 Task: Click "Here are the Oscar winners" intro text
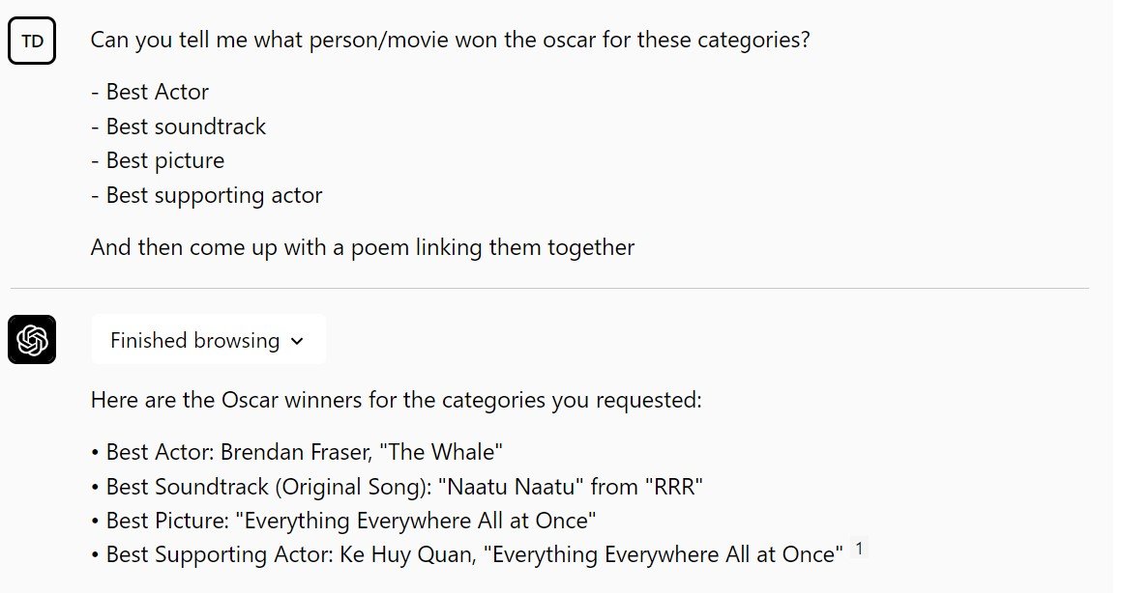[397, 400]
